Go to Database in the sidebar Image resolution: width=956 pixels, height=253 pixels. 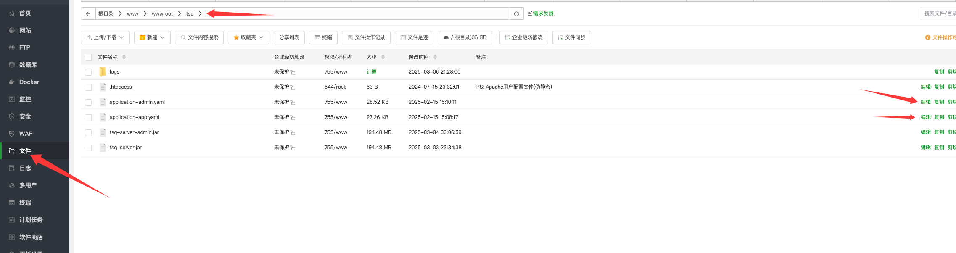pos(28,65)
